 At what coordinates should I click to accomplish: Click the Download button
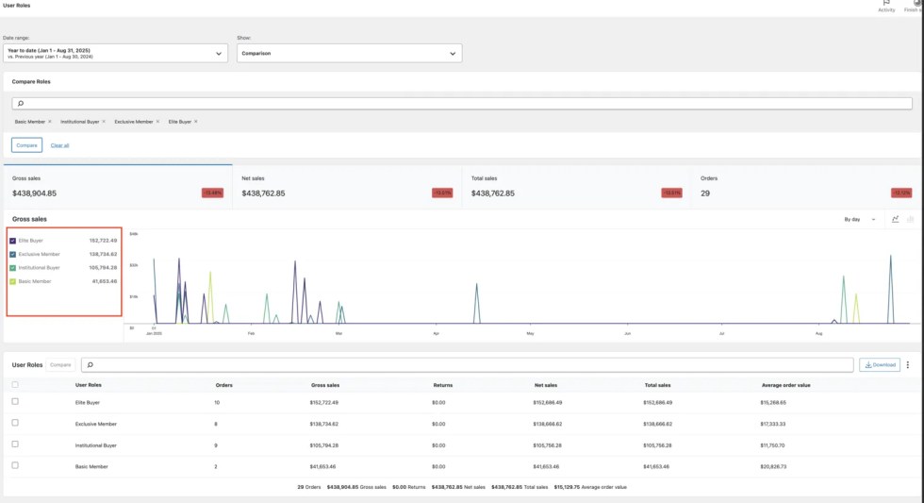coord(879,365)
